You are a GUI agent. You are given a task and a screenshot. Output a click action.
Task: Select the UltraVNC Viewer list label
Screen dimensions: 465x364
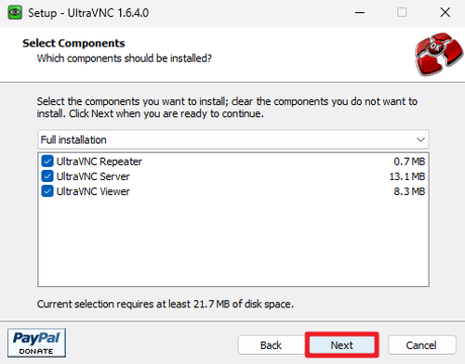click(93, 191)
